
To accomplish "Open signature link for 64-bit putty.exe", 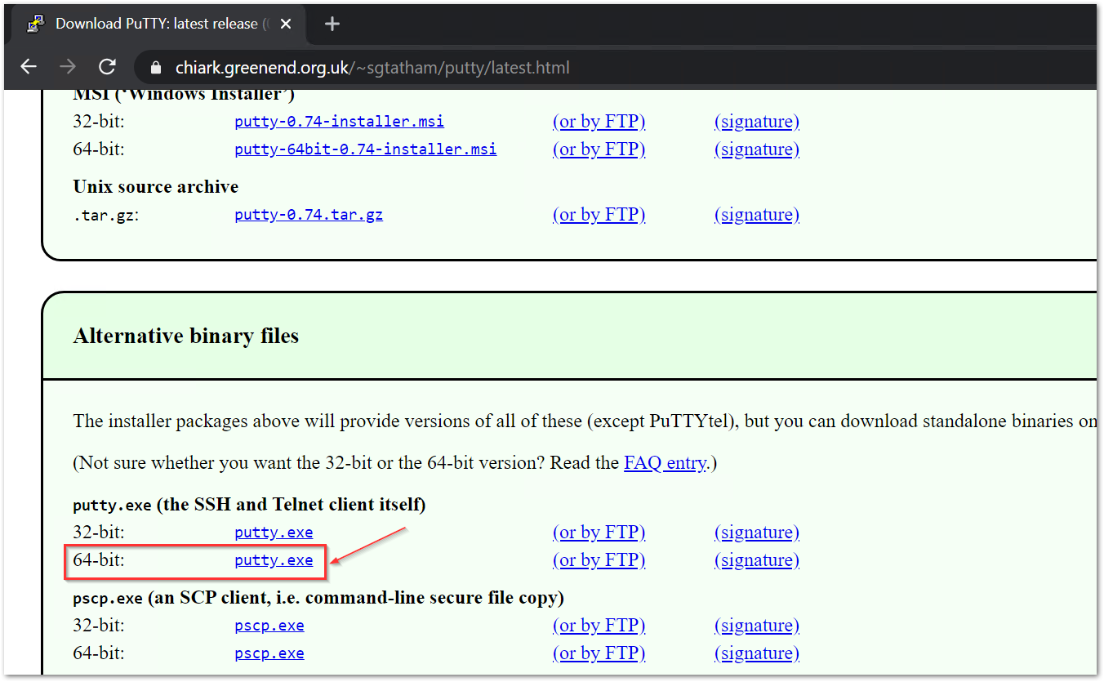I will [x=756, y=560].
